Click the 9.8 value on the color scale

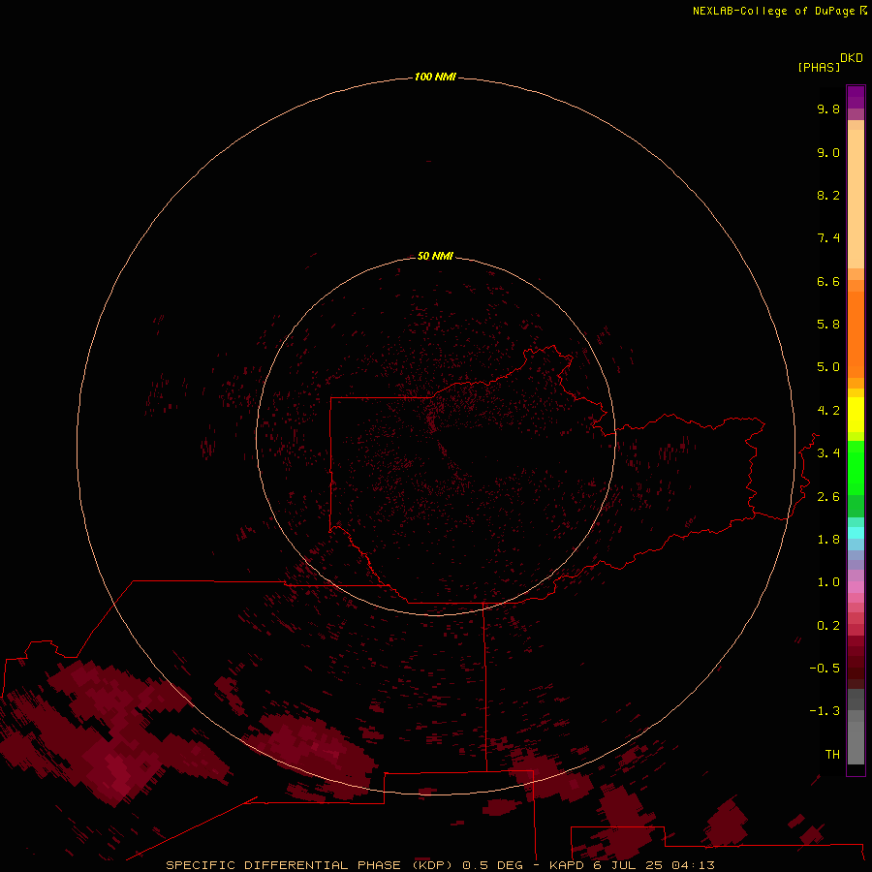(828, 109)
